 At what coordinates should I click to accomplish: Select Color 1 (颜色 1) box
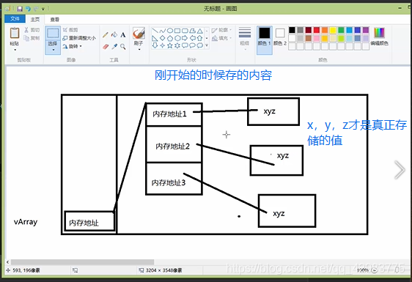pyautogui.click(x=265, y=40)
